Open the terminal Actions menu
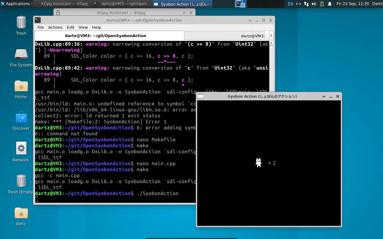Screen dimensions: 383x239 tap(55, 27)
